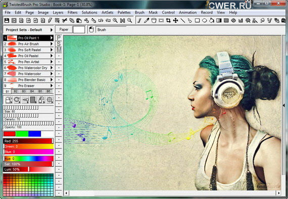This screenshot has width=288, height=199.
Task: Toggle the P button on the vertical strip
Action: (x=59, y=38)
